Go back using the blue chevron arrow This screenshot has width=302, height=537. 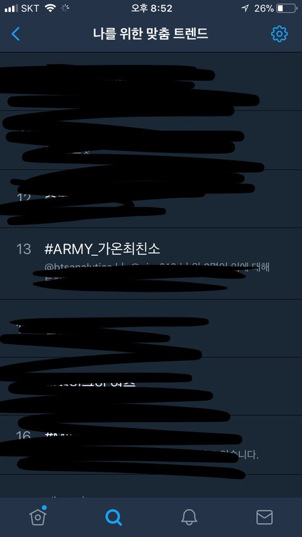point(16,34)
